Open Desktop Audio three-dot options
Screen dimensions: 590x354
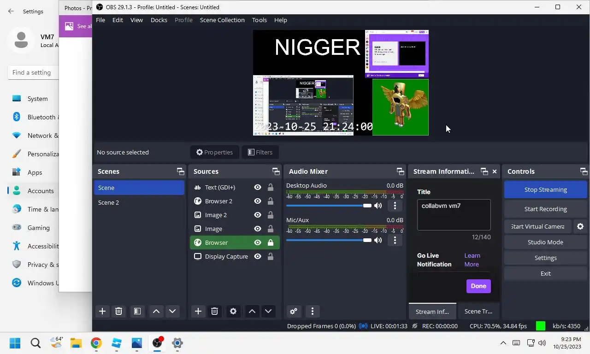(x=395, y=206)
